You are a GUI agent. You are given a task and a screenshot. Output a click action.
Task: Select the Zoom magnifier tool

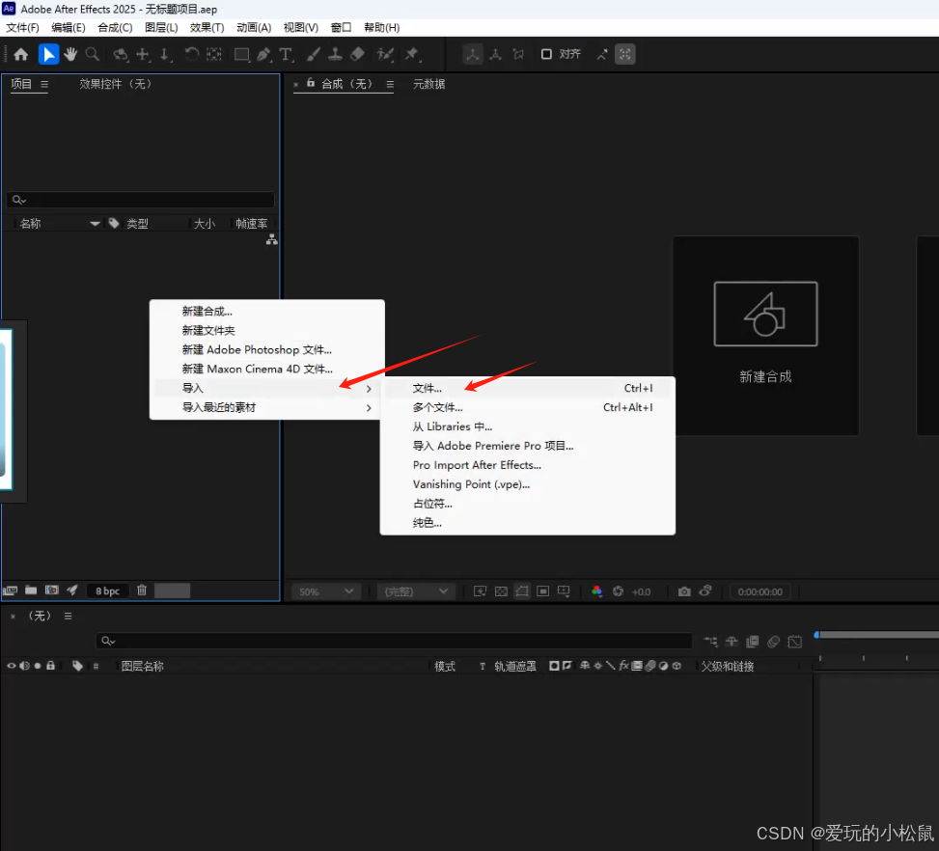(93, 54)
